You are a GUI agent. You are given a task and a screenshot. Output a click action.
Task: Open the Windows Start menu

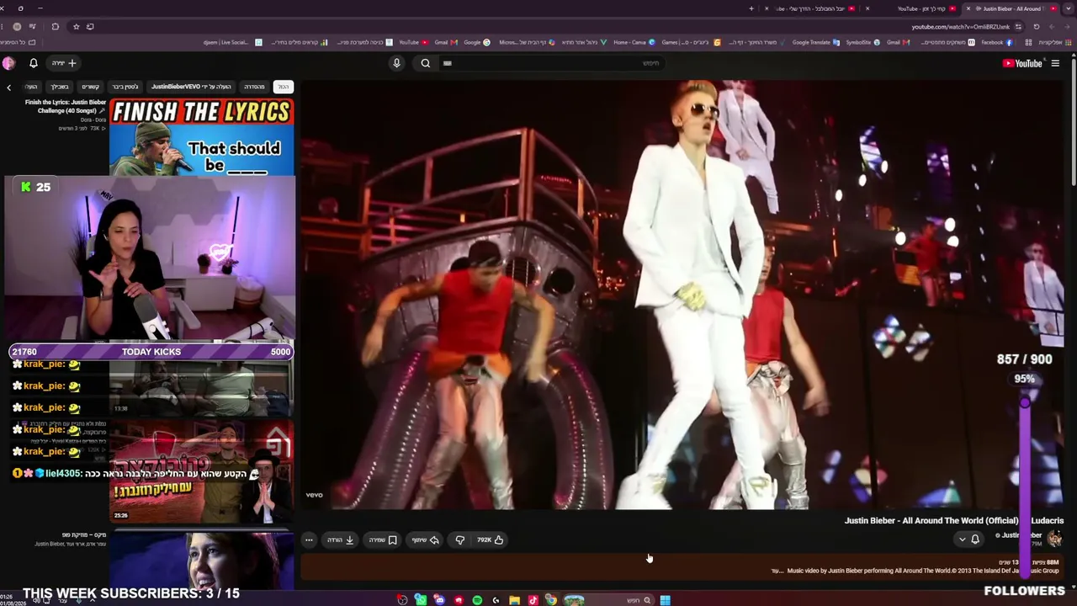tap(665, 600)
